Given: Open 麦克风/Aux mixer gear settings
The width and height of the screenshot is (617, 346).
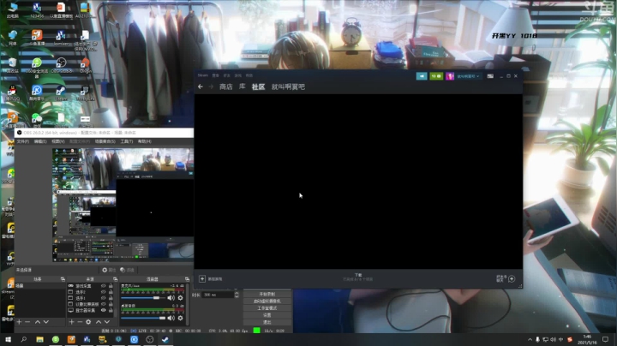Looking at the screenshot, I should click(x=181, y=298).
